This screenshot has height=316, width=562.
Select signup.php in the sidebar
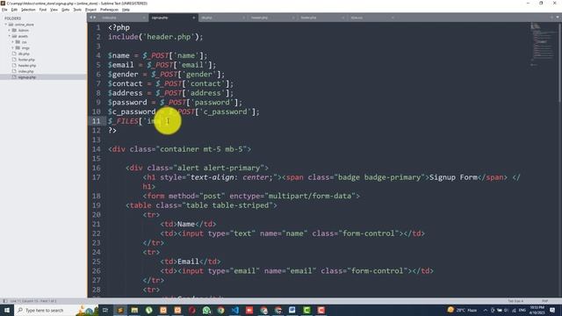(27, 77)
